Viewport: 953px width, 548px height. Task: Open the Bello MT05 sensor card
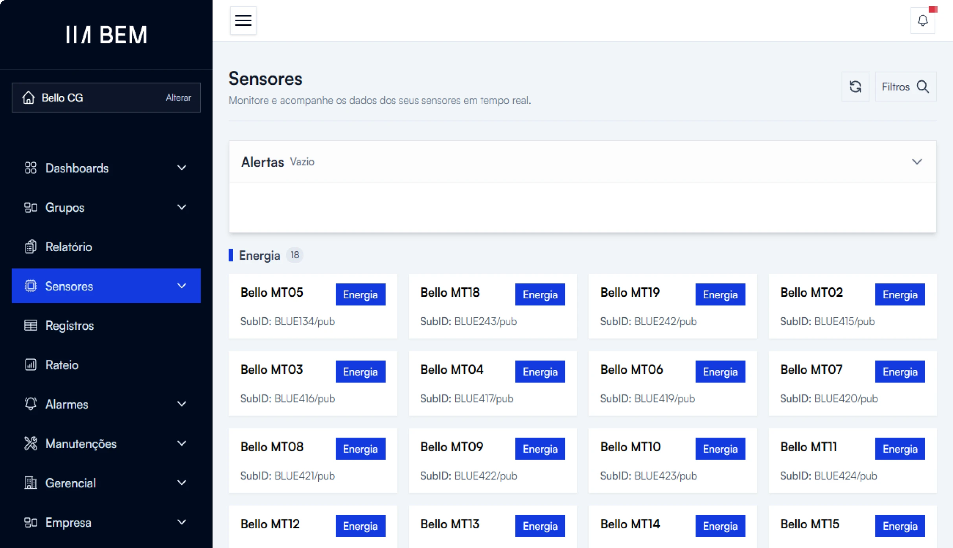pos(313,306)
